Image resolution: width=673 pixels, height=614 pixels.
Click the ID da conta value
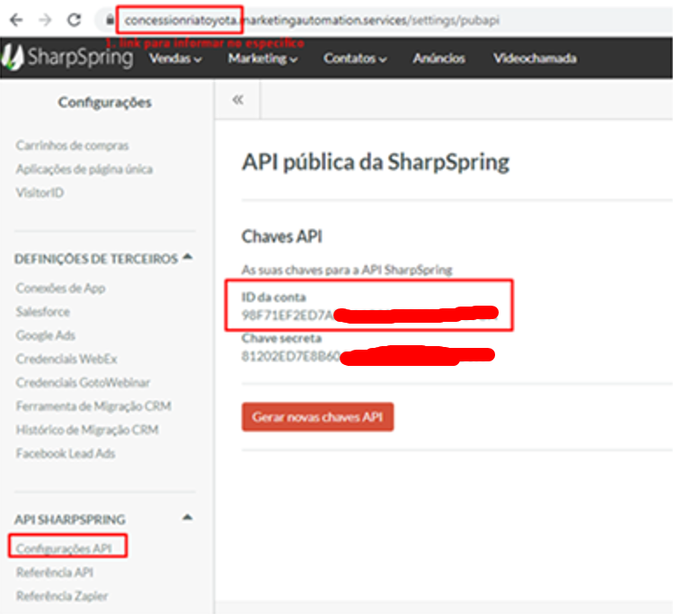click(369, 315)
